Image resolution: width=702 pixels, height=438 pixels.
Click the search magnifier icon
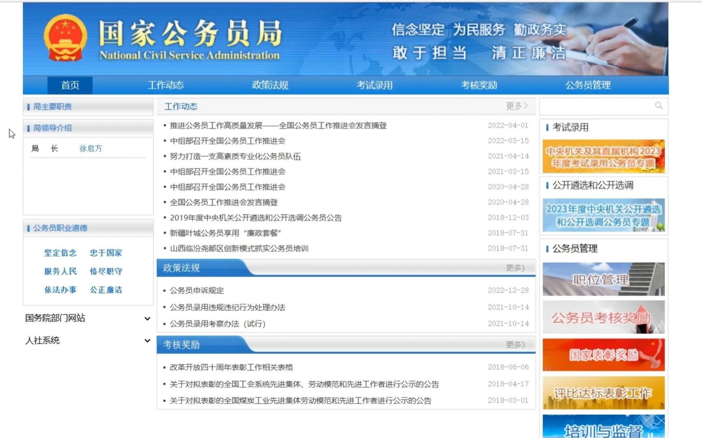[x=659, y=106]
